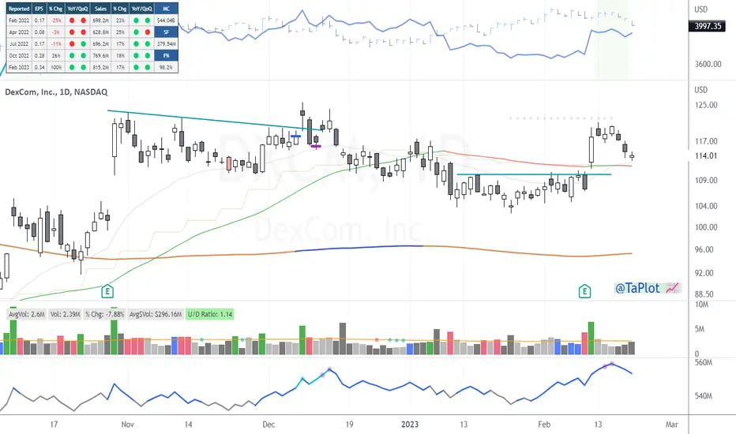Click the F% cell in earnings table
Viewport: 736px width, 434px height.
coord(166,56)
